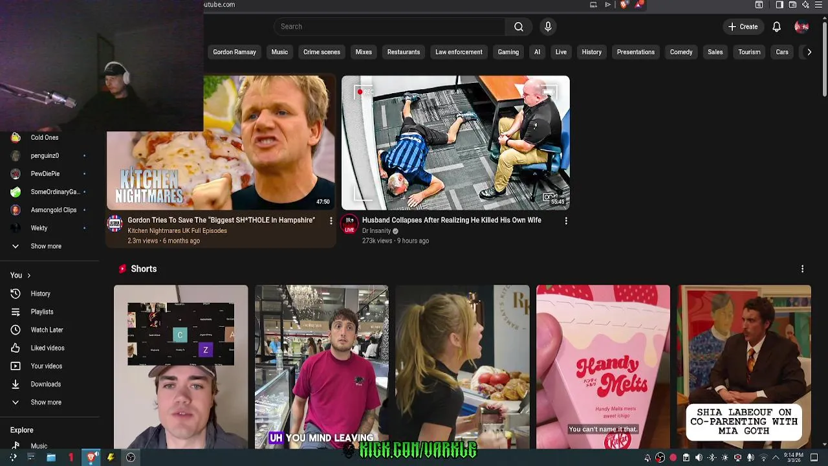Open Brave Shields lion icon in address bar
Screen dimensions: 828x466
coord(624,5)
